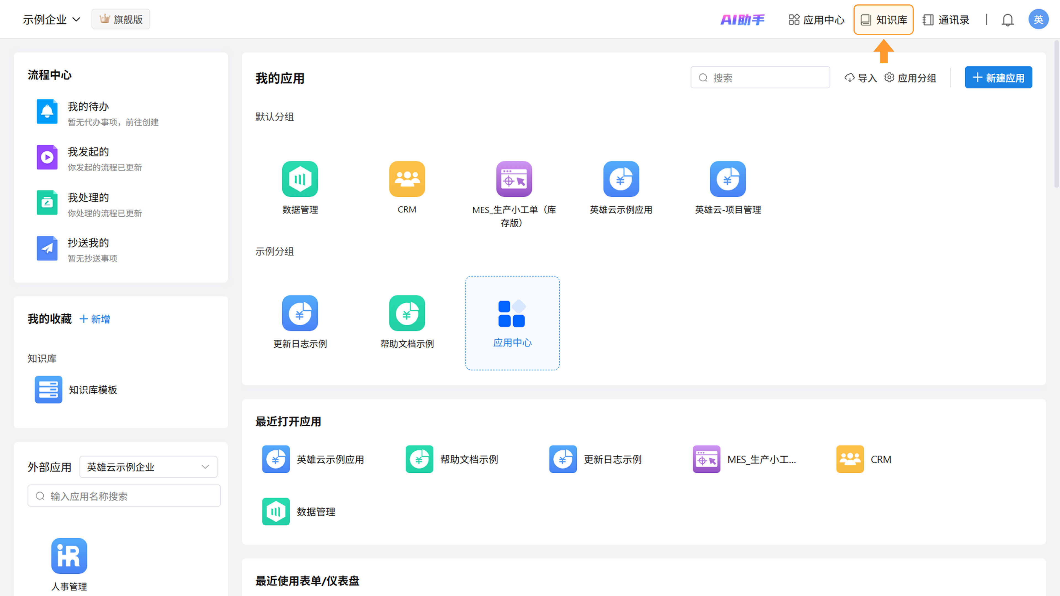The width and height of the screenshot is (1060, 596).
Task: Open 应用中心 from the top navigation
Action: coord(817,20)
